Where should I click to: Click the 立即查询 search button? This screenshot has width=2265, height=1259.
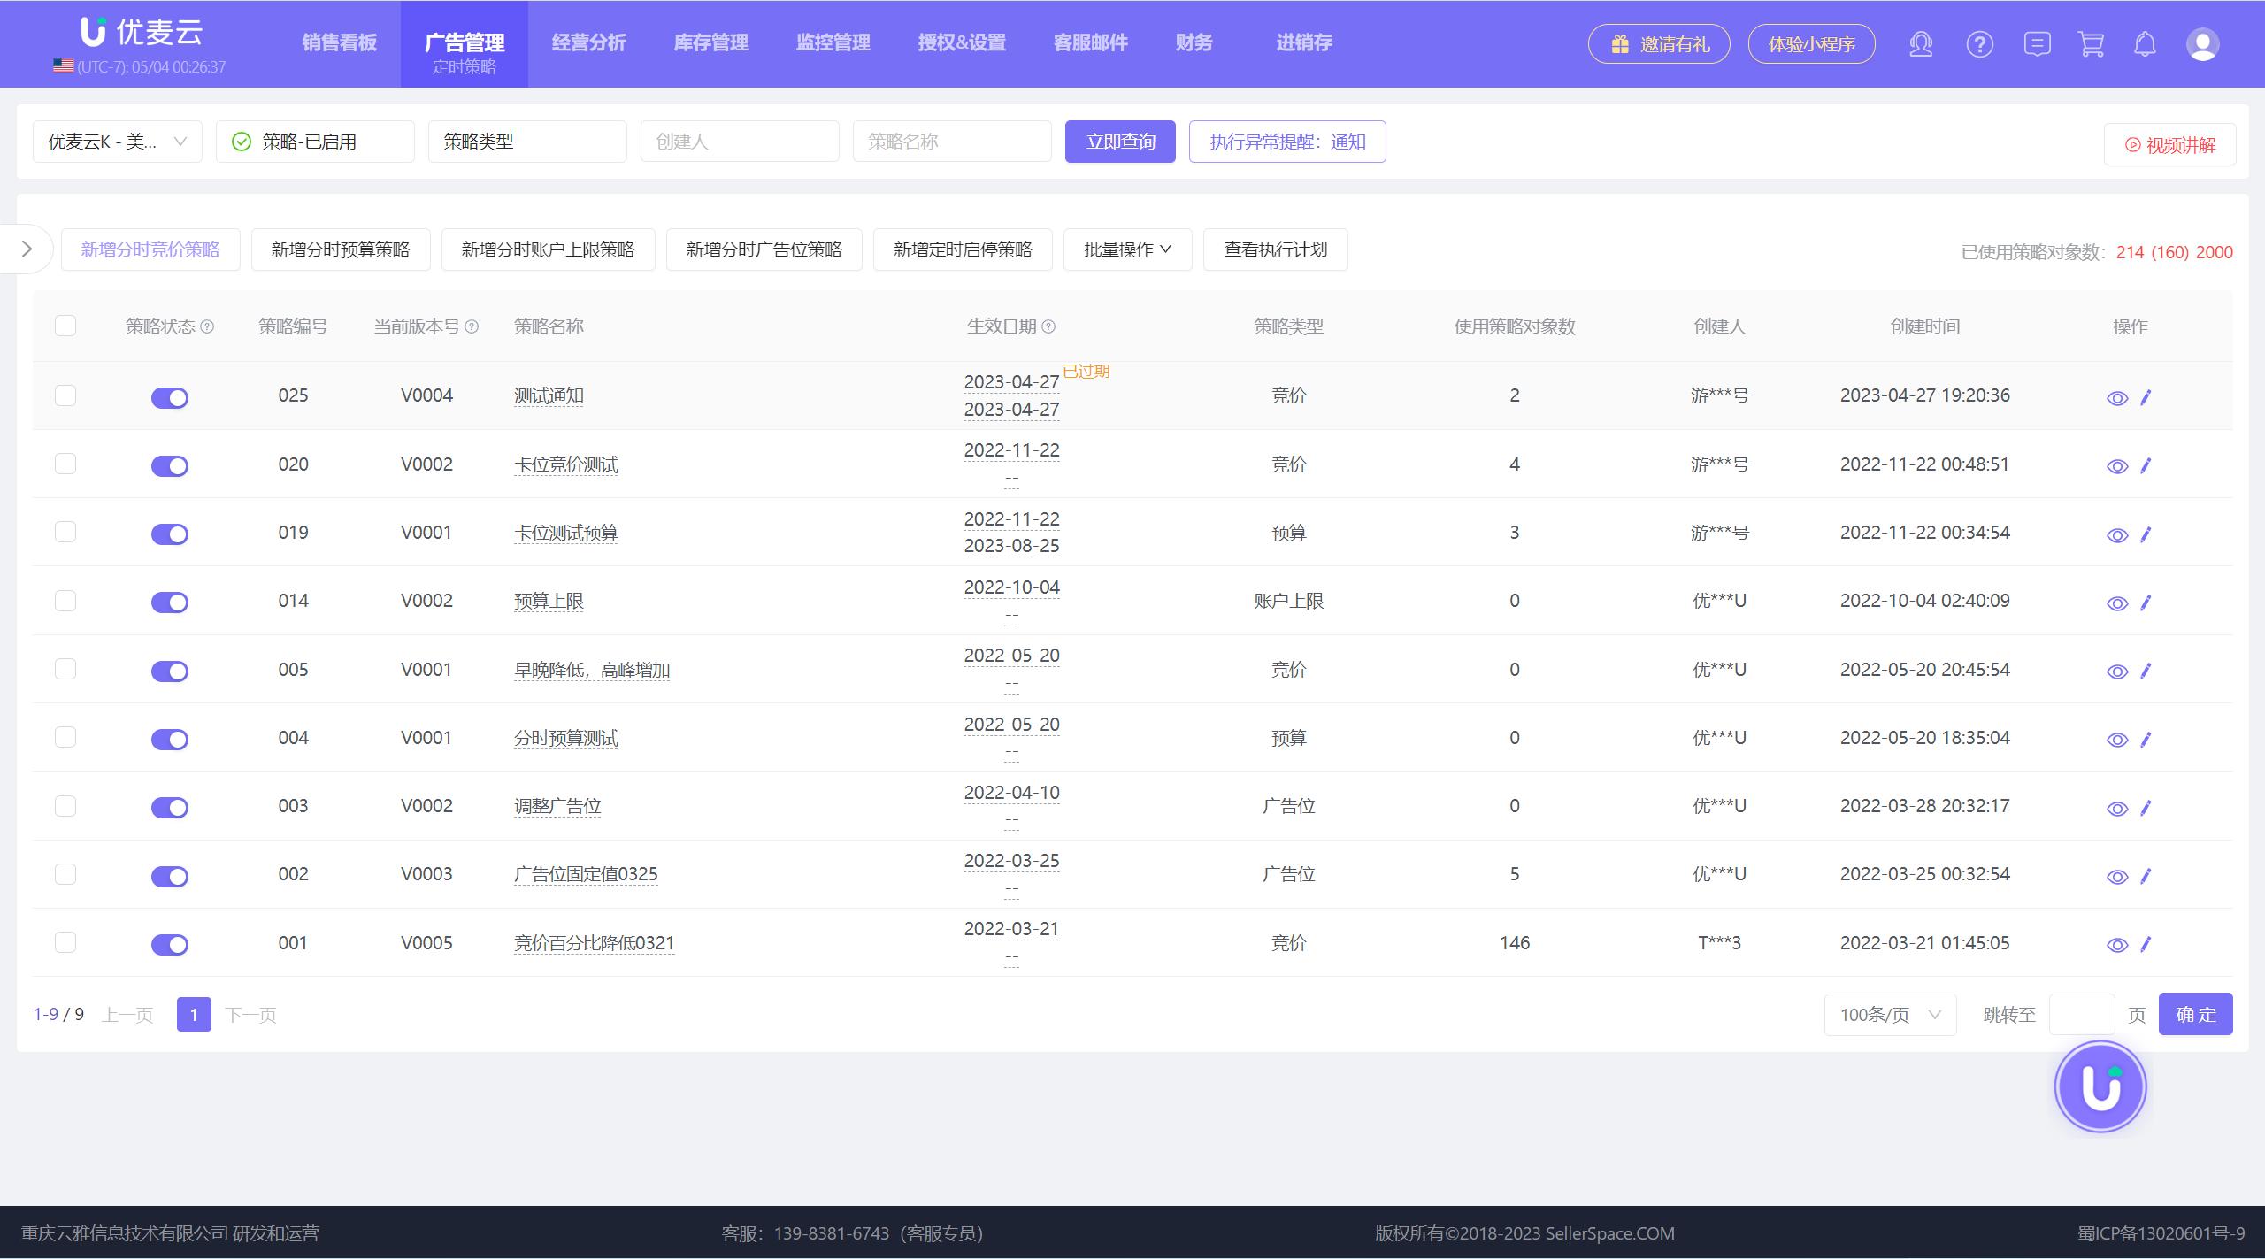pos(1119,141)
